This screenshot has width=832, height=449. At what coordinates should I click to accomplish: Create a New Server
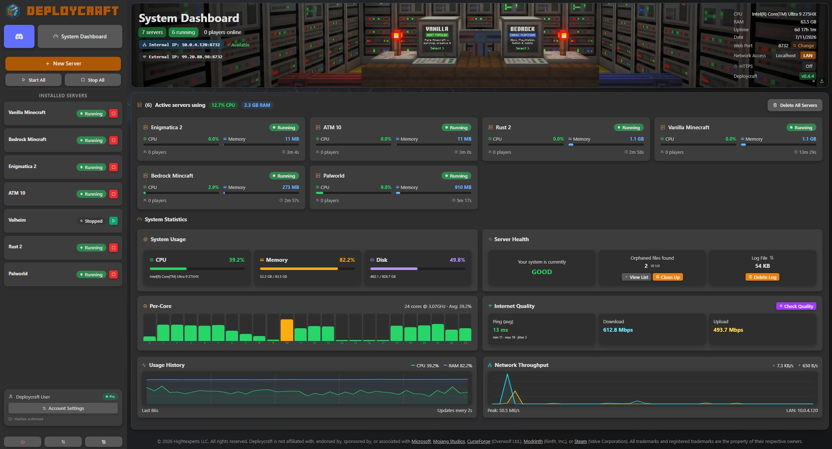[63, 64]
